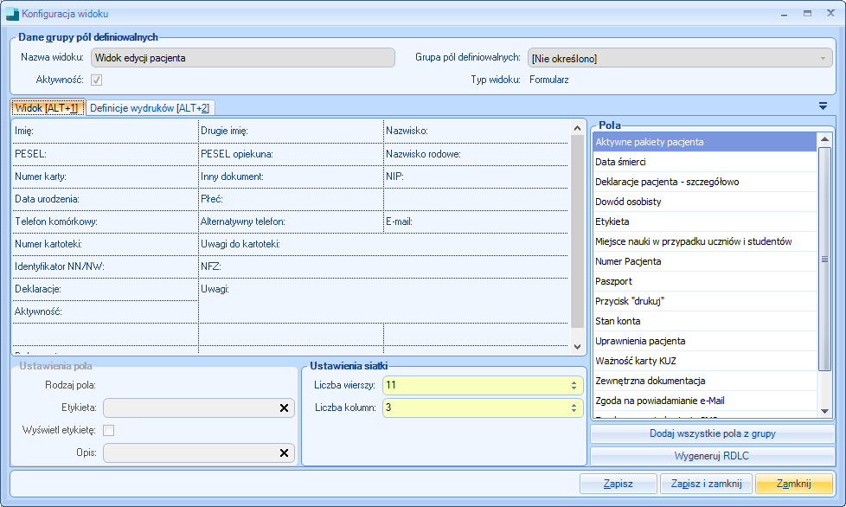Click the Pola list scroll-up arrow
Screen dimensions: 846x507
pos(824,139)
